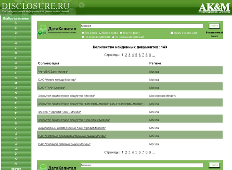The width and height of the screenshot is (232, 170).
Task: Open ОАО "Новое кольцо Москвы" link
Action: [x=57, y=80]
